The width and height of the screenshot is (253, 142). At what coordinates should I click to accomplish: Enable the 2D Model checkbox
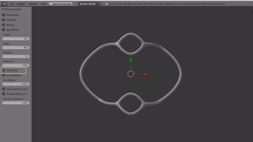3,20
